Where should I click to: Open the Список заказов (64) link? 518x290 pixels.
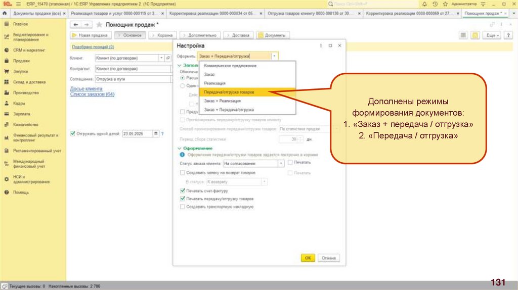92,94
